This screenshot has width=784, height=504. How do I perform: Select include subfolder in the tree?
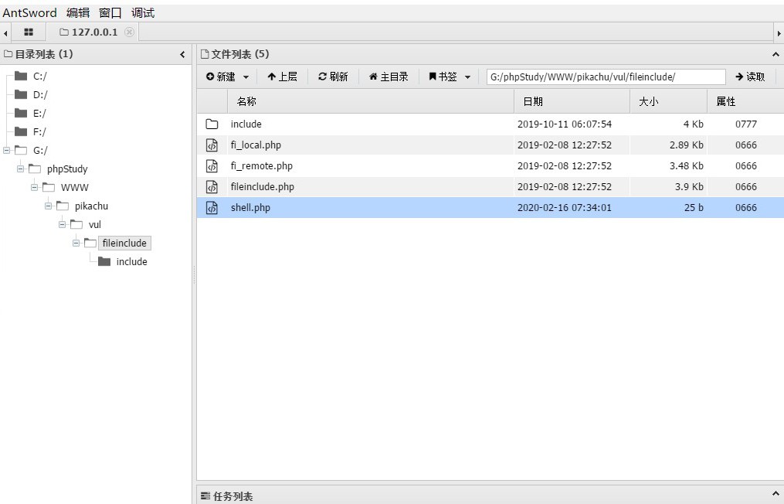click(131, 261)
